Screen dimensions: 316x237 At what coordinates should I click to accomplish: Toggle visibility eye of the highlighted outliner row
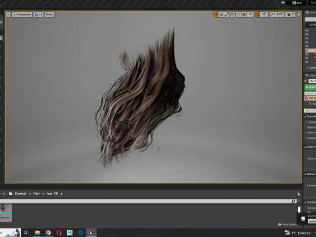point(307,50)
